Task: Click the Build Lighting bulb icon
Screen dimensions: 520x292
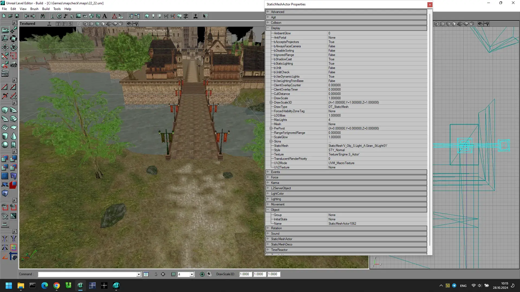Action: (x=153, y=16)
